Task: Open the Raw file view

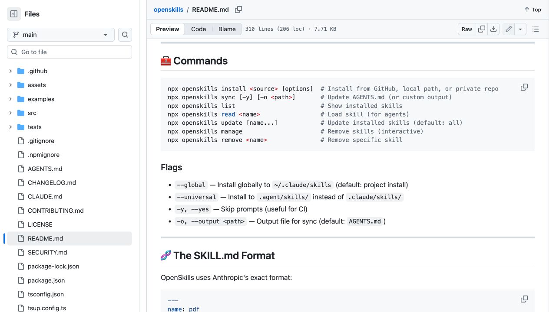Action: point(467,29)
